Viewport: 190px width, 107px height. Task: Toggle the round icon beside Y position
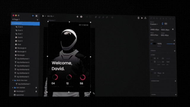(173, 29)
